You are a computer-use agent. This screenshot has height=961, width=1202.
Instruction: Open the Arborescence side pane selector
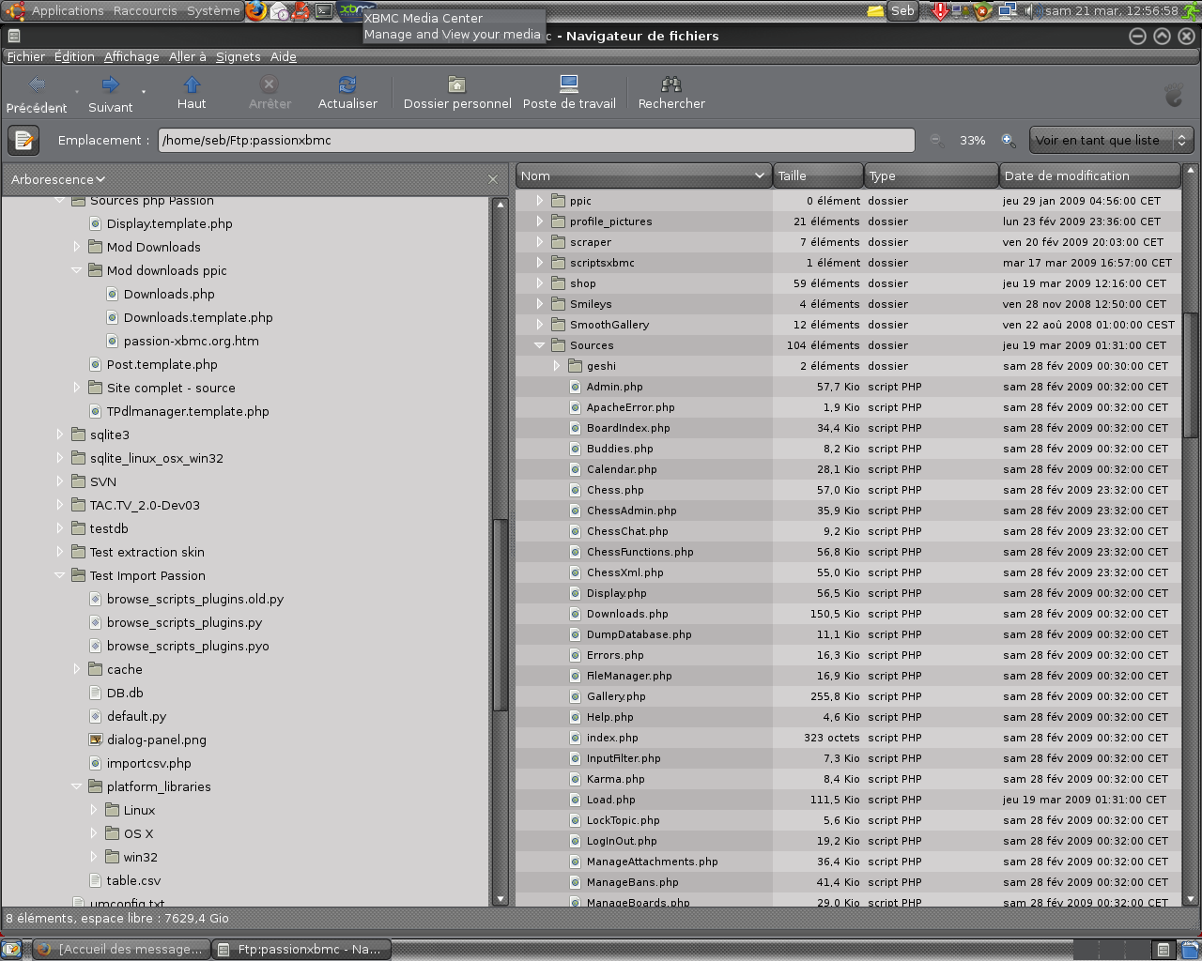point(58,179)
